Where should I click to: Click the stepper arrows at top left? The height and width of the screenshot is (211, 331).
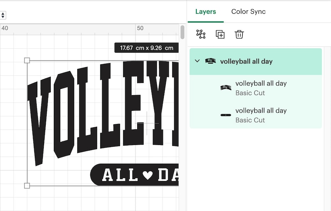(3, 15)
